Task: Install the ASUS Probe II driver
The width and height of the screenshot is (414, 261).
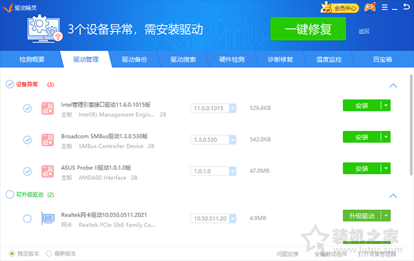Action: (362, 168)
